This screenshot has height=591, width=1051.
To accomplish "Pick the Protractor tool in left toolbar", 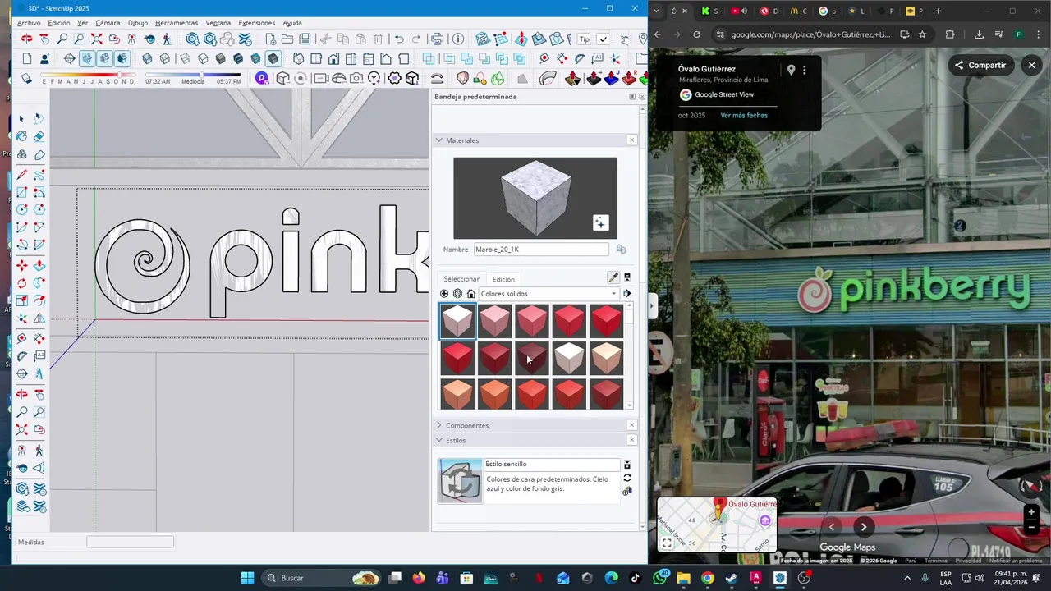I will coord(21,356).
